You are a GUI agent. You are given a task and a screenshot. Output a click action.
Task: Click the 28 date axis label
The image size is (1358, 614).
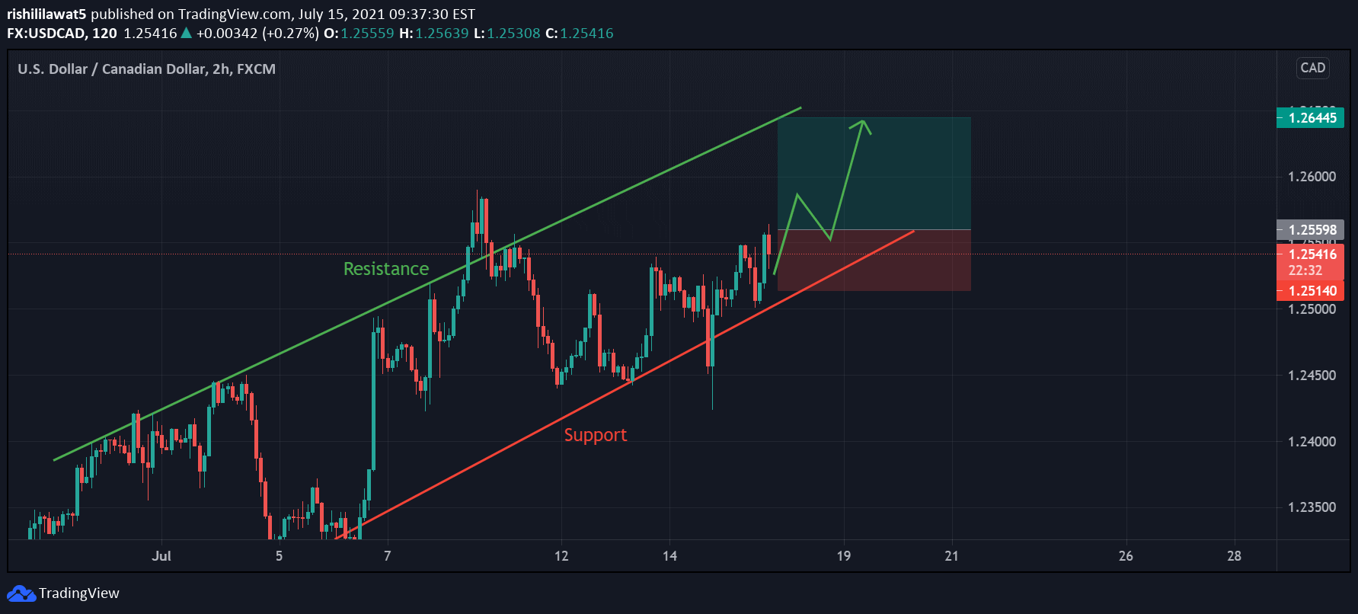[1234, 555]
